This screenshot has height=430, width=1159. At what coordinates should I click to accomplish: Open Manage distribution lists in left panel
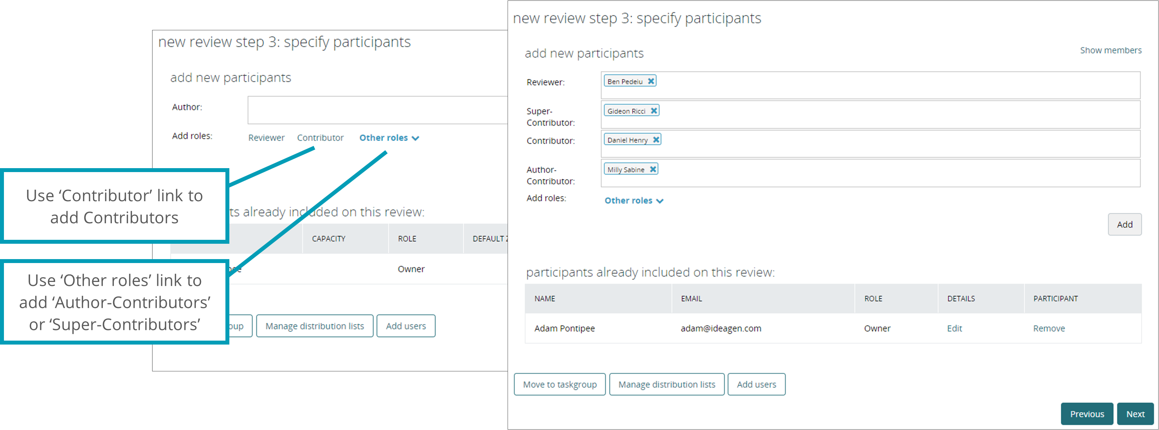(x=314, y=326)
